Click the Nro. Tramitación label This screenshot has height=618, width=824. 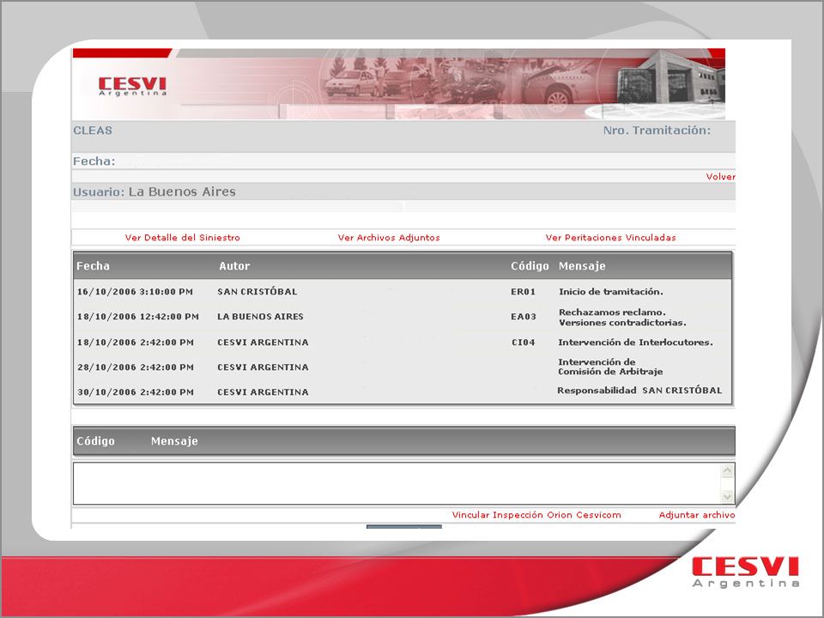point(657,130)
